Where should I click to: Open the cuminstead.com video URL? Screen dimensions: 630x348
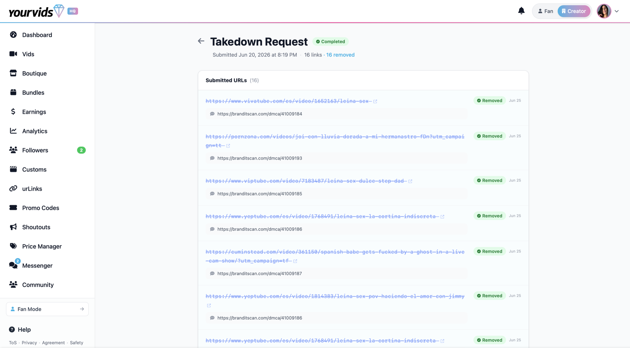point(335,256)
